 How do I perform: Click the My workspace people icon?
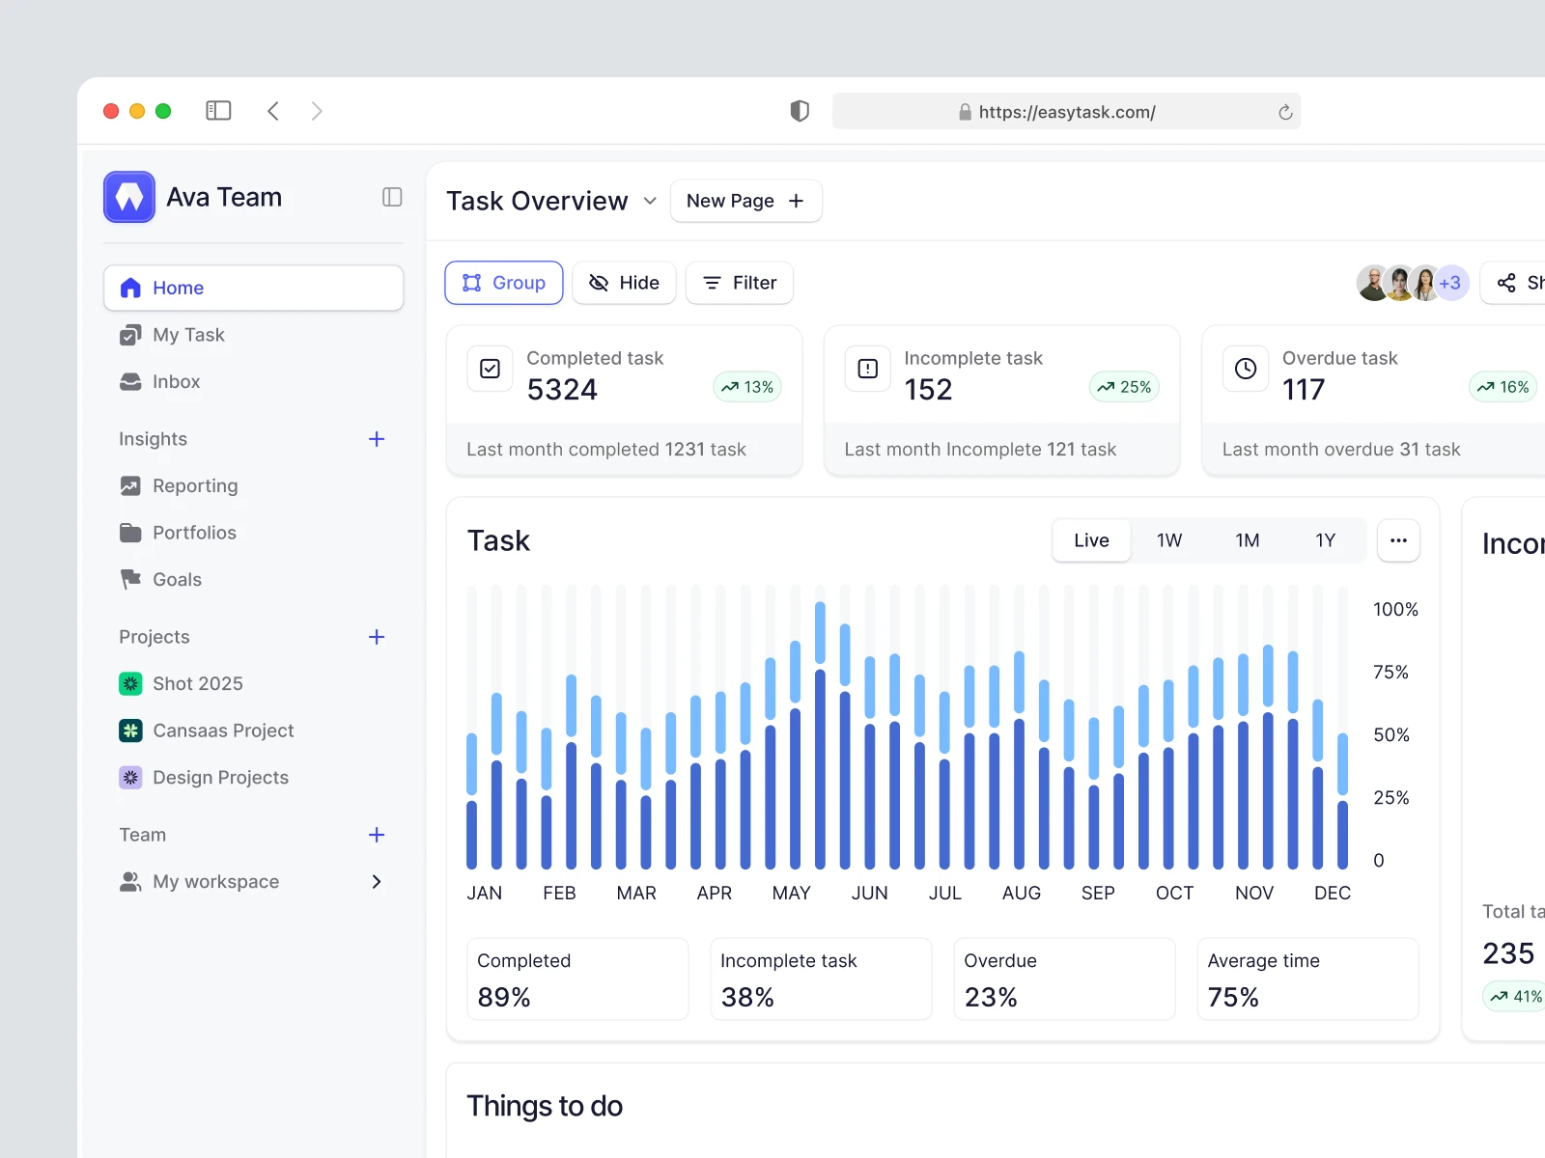(130, 881)
